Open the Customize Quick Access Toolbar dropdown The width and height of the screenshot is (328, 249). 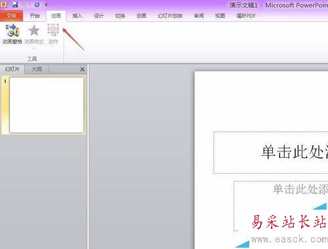(46, 5)
